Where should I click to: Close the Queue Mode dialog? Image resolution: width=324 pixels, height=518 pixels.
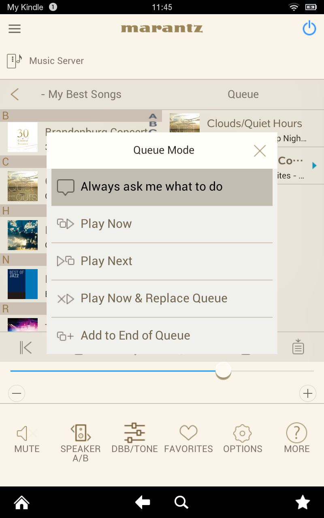pos(260,151)
